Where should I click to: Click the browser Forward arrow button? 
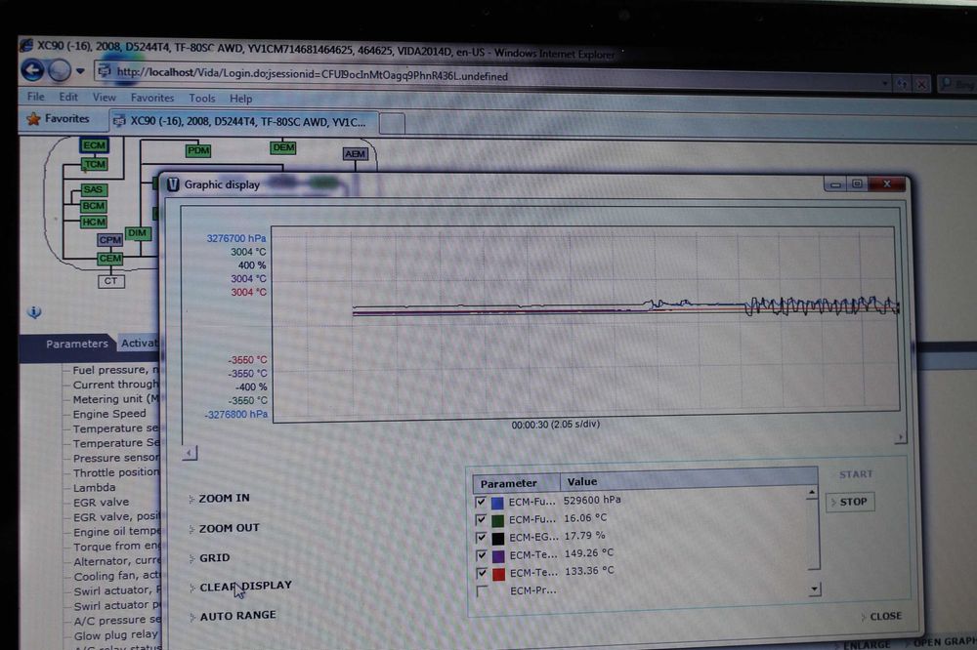(x=60, y=70)
